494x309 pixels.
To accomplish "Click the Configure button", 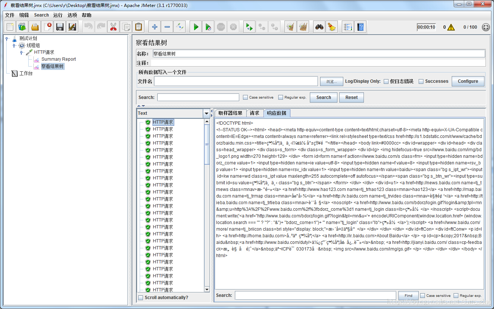I will tap(468, 81).
